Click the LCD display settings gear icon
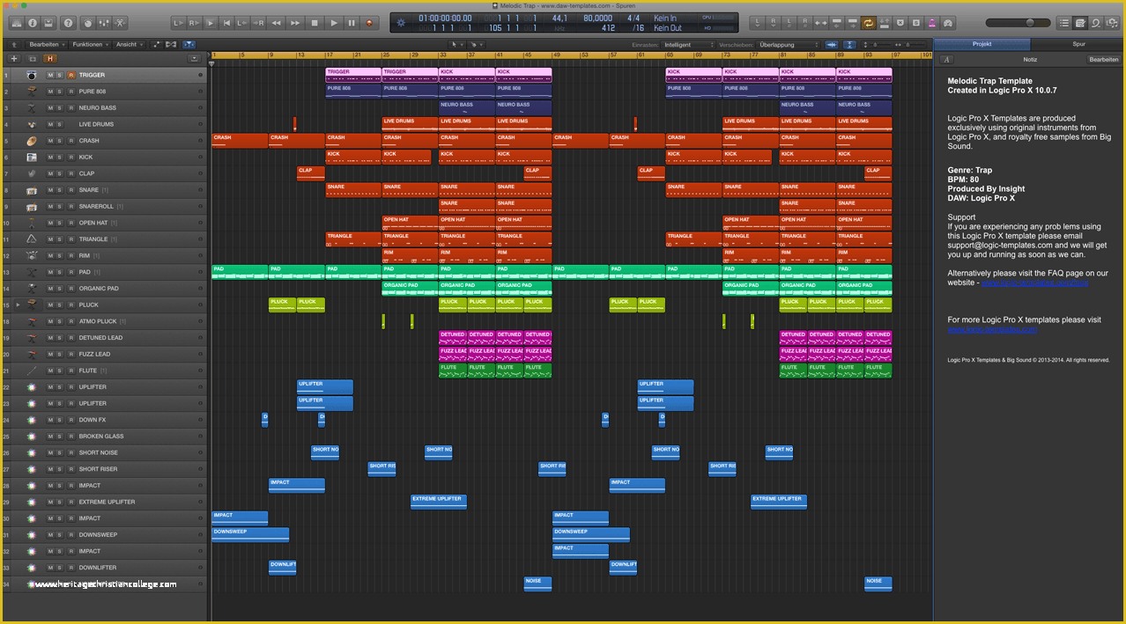The image size is (1126, 624). pos(402,23)
